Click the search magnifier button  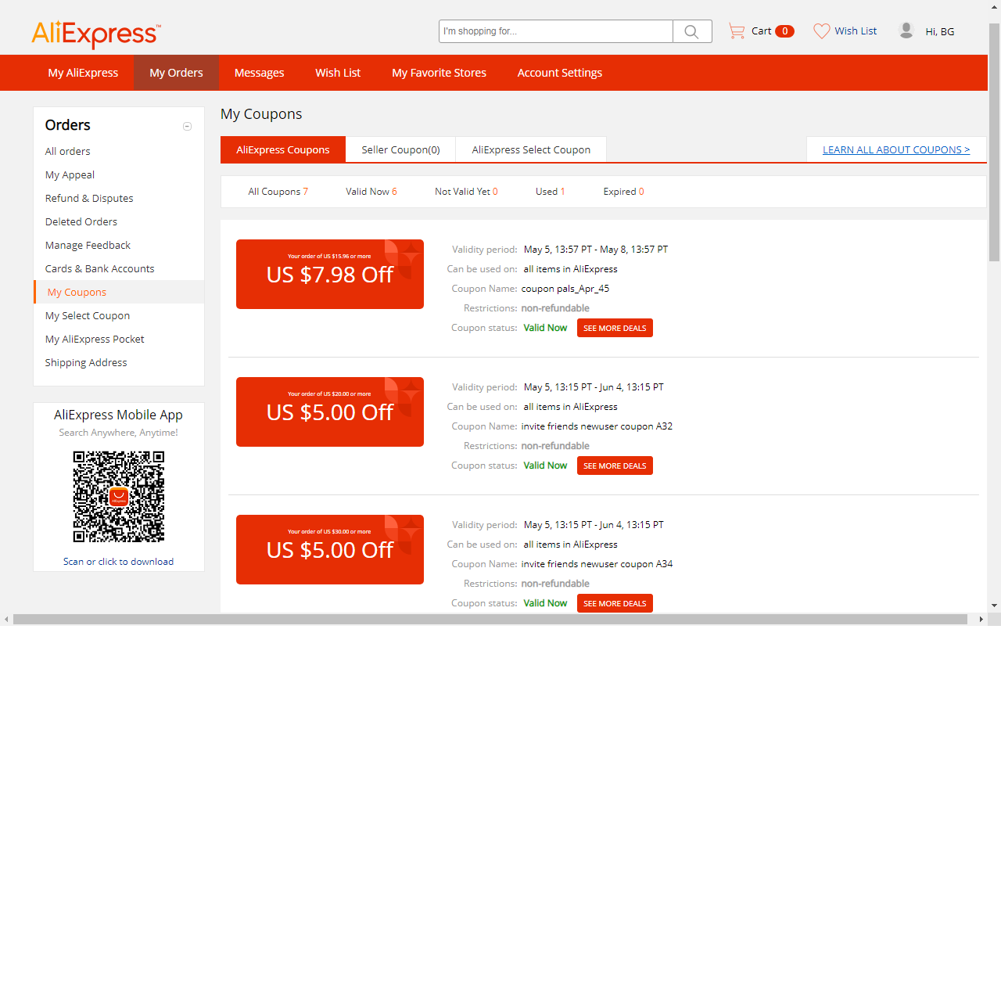[x=692, y=31]
